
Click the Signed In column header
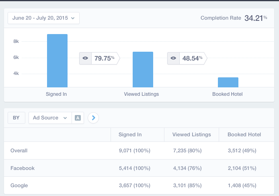pos(130,135)
